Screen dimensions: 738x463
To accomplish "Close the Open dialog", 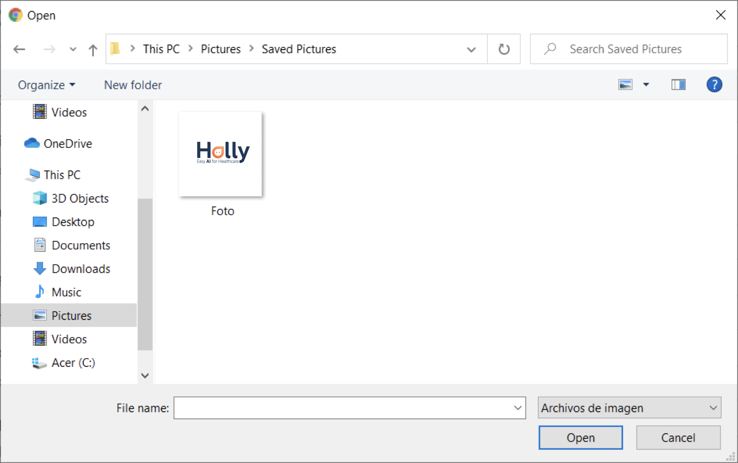I will pyautogui.click(x=720, y=15).
